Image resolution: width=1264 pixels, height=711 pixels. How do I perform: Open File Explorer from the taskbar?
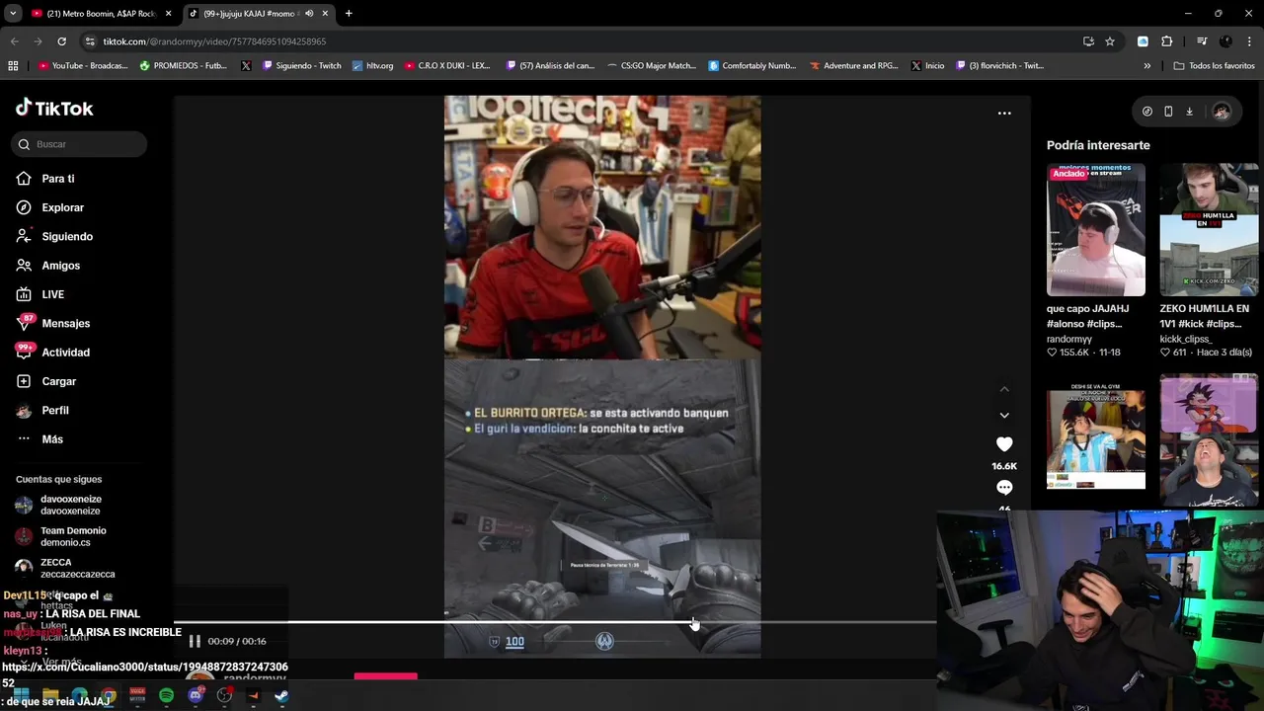click(x=50, y=696)
